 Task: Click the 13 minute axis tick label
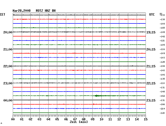click(128, 119)
